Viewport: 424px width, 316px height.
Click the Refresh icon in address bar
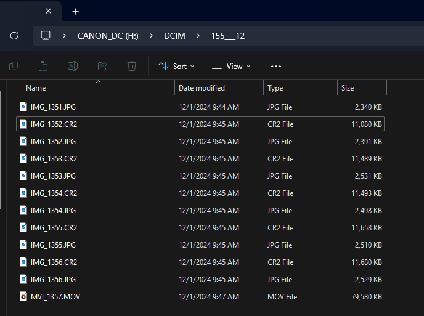(x=14, y=36)
